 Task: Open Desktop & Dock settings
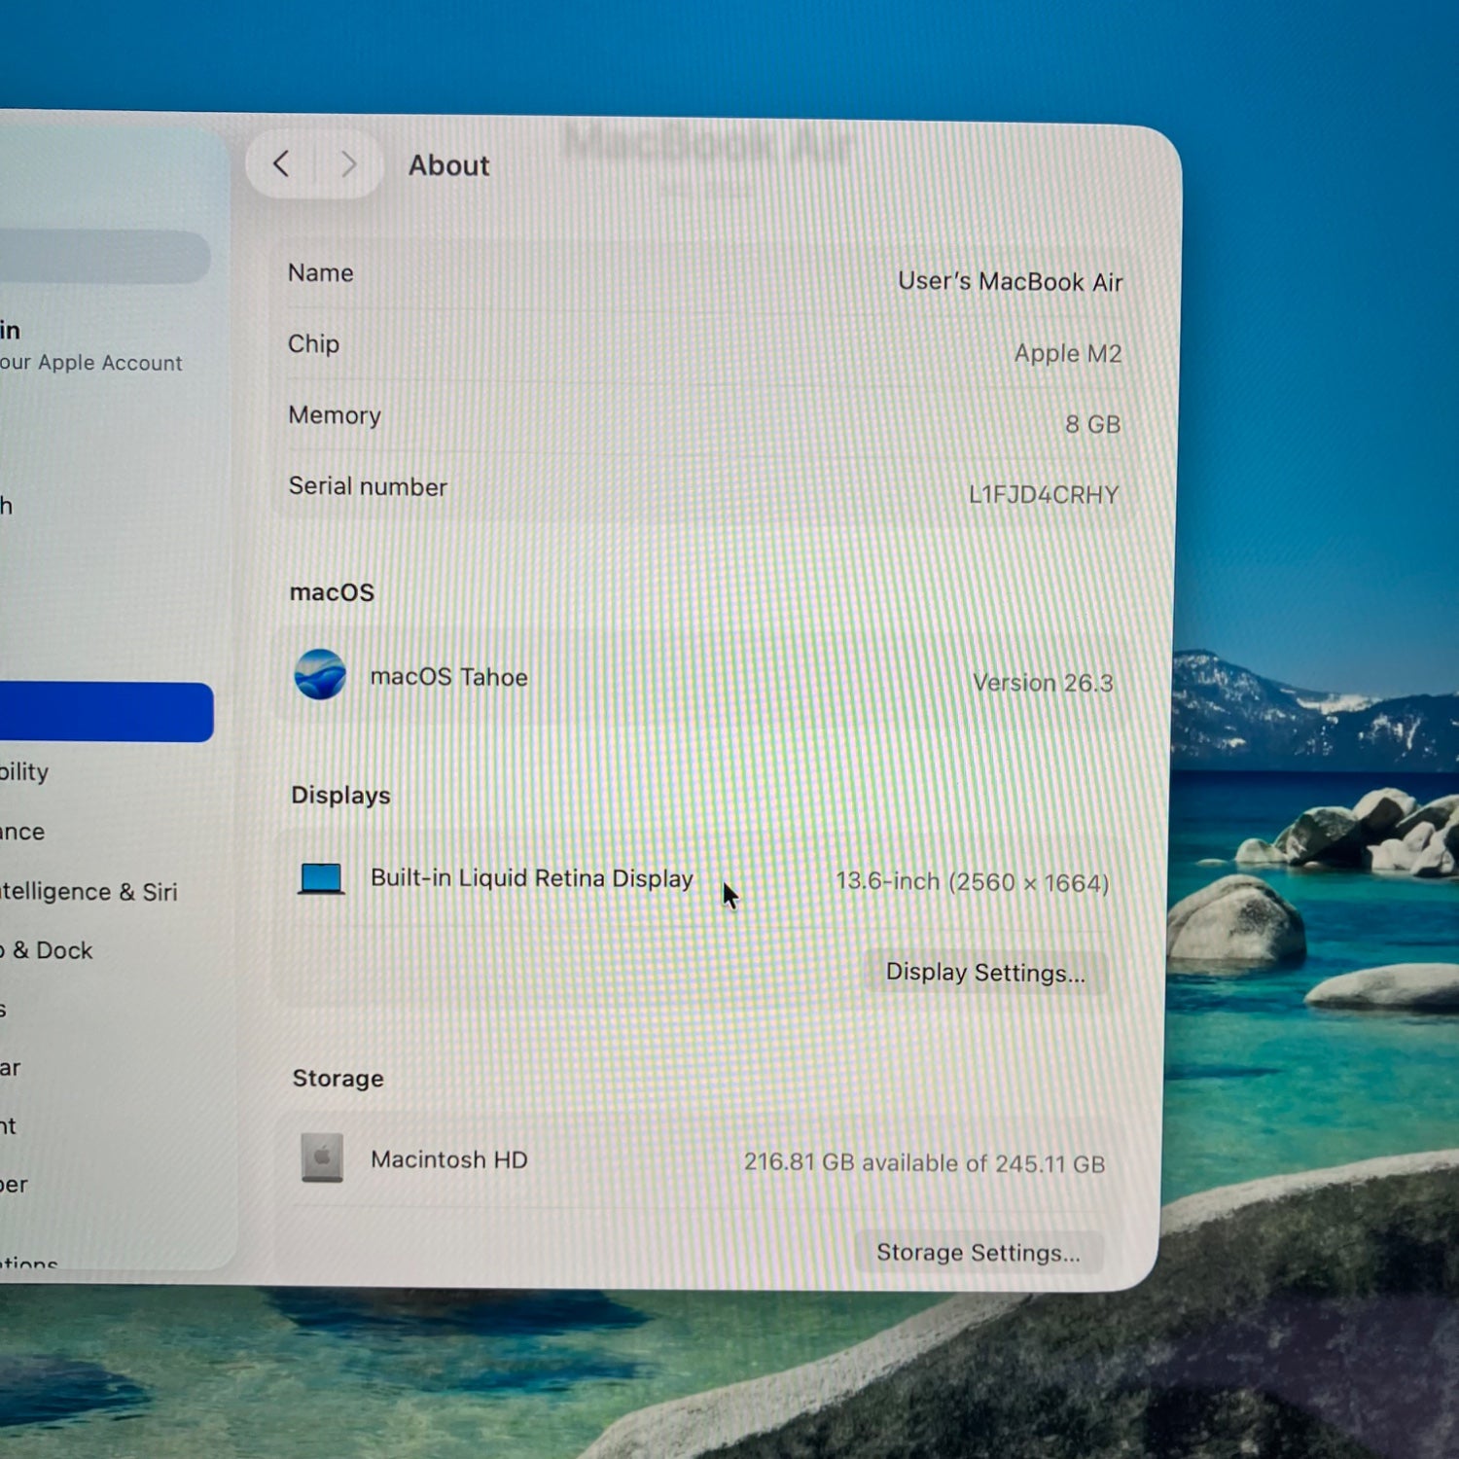click(x=47, y=950)
